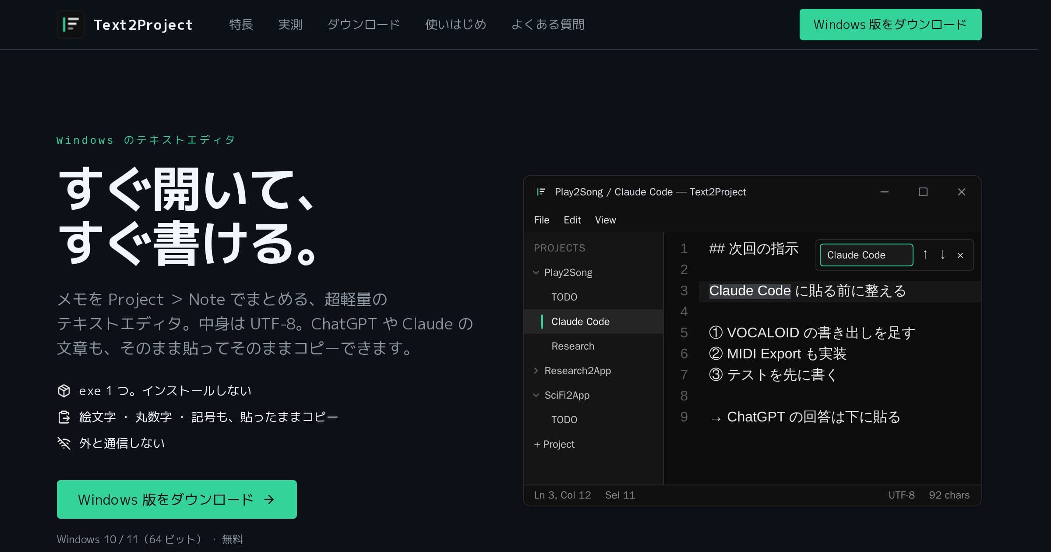Click the Claude Code search input field

coord(866,255)
